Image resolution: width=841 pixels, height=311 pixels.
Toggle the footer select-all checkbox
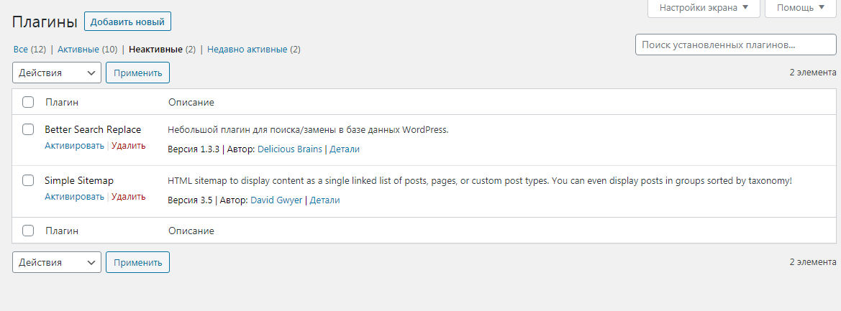[28, 231]
